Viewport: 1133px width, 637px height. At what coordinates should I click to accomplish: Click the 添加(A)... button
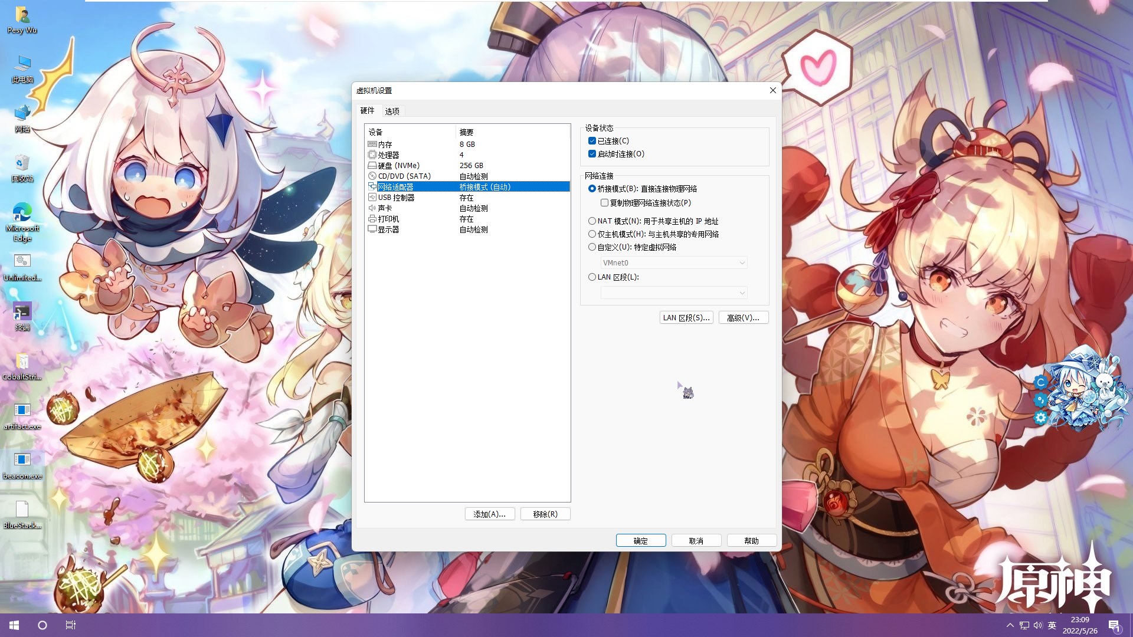tap(489, 514)
